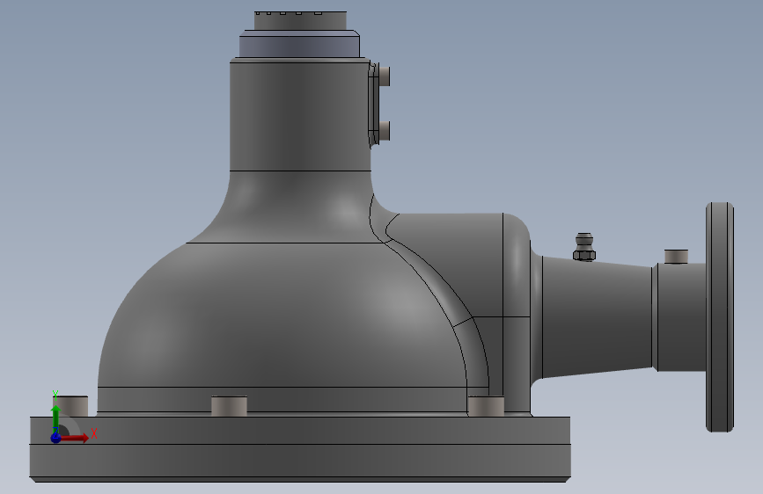
Task: Select the conical outlet pipe section
Action: click(x=597, y=317)
